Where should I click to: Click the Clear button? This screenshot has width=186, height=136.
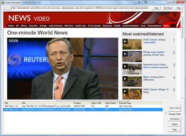pos(175,129)
